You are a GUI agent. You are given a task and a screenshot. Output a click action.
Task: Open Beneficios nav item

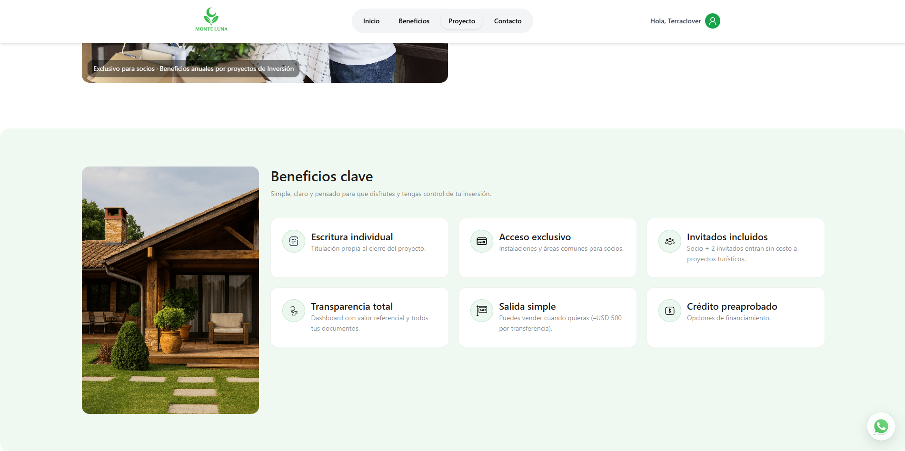(x=414, y=21)
